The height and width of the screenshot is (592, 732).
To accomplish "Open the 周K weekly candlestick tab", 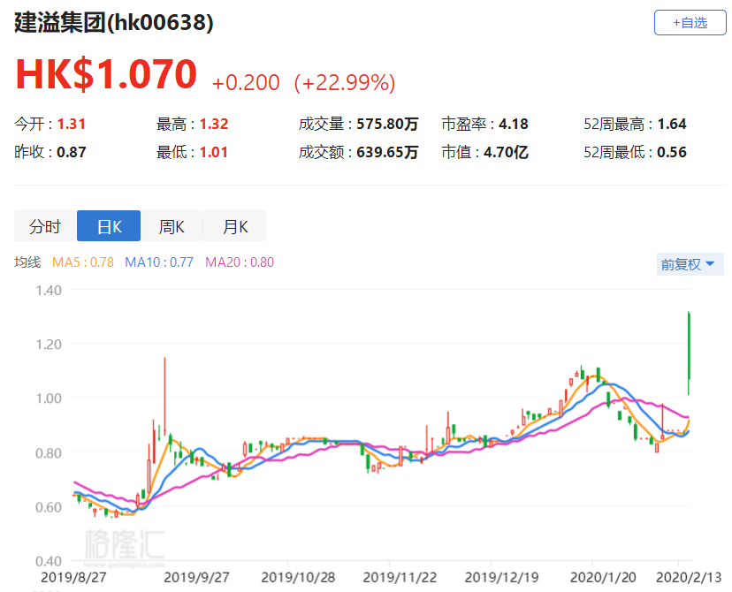I will coord(172,226).
